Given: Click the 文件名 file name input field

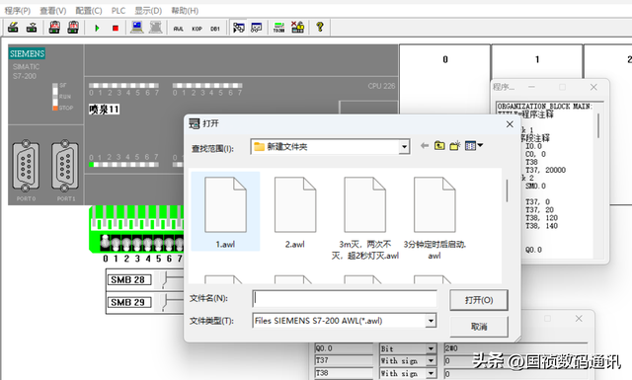Looking at the screenshot, I should [345, 299].
